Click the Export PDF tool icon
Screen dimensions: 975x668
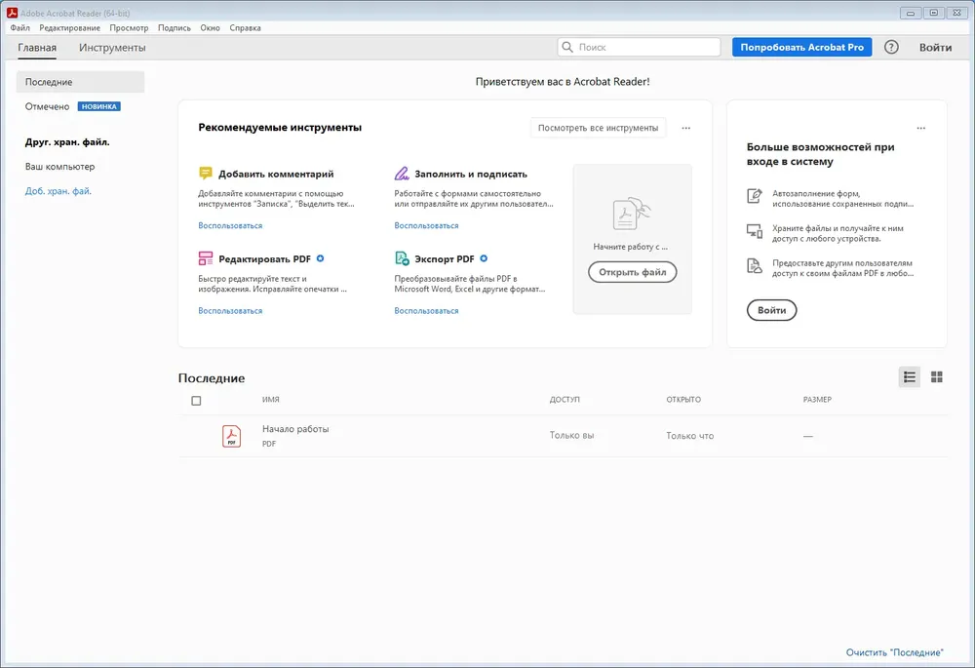402,258
